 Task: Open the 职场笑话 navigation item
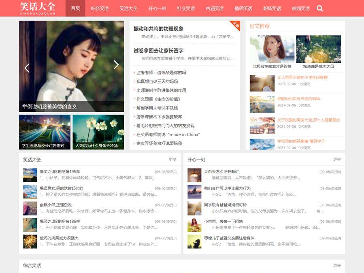click(x=272, y=9)
